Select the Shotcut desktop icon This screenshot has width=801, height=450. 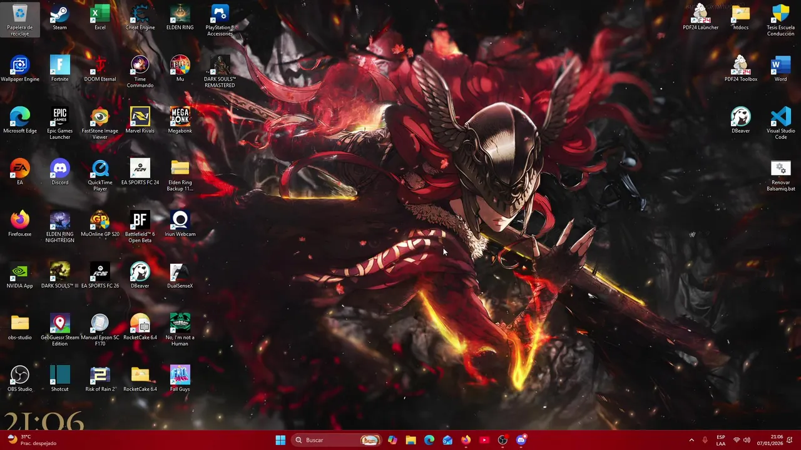click(x=59, y=379)
